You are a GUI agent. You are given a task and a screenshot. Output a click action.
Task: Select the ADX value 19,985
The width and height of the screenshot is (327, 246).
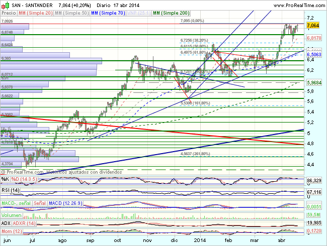coord(314,223)
